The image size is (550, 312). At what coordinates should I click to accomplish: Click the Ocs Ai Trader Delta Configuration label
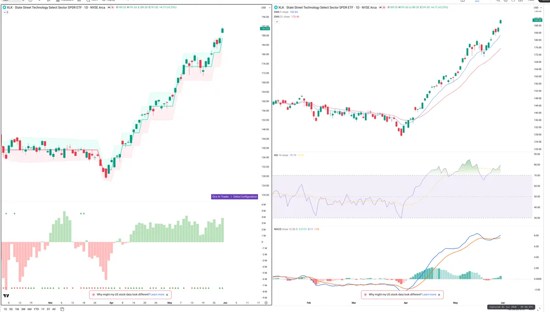(234, 196)
